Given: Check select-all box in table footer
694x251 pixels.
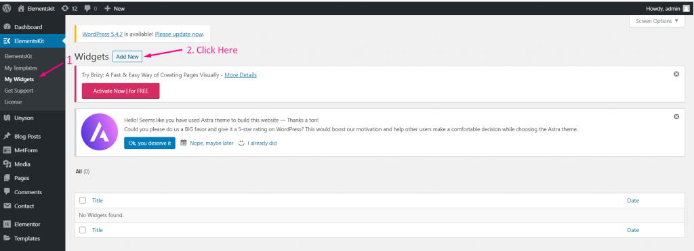Looking at the screenshot, I should 83,230.
